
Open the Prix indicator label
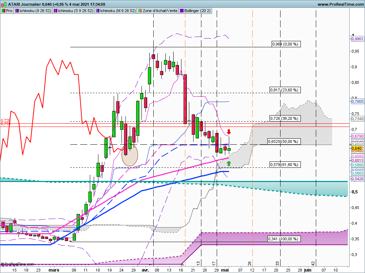point(9,11)
